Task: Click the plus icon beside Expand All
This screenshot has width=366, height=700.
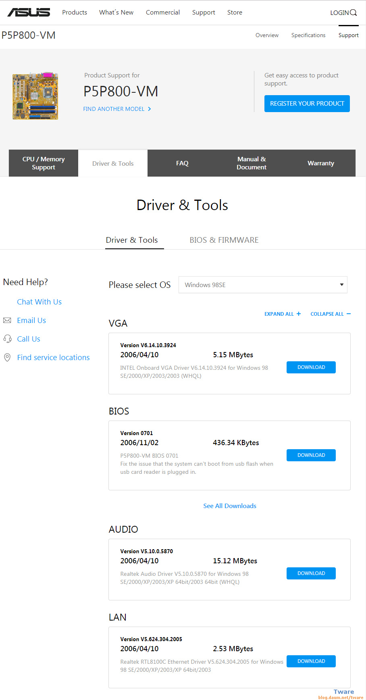Action: (299, 314)
